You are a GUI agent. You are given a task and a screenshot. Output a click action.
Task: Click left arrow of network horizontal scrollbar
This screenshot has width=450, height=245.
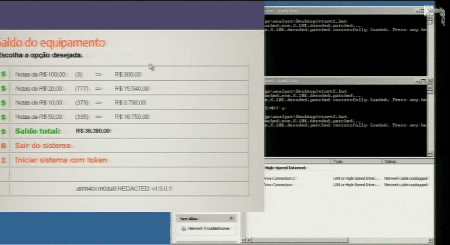coord(249,240)
